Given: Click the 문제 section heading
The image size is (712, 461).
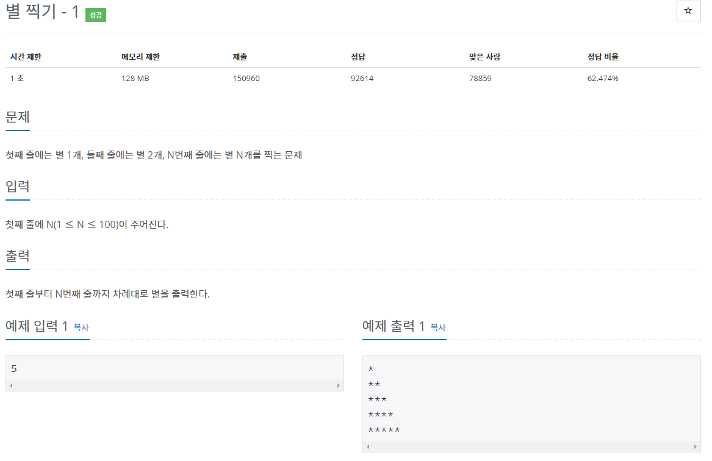Looking at the screenshot, I should (x=18, y=117).
